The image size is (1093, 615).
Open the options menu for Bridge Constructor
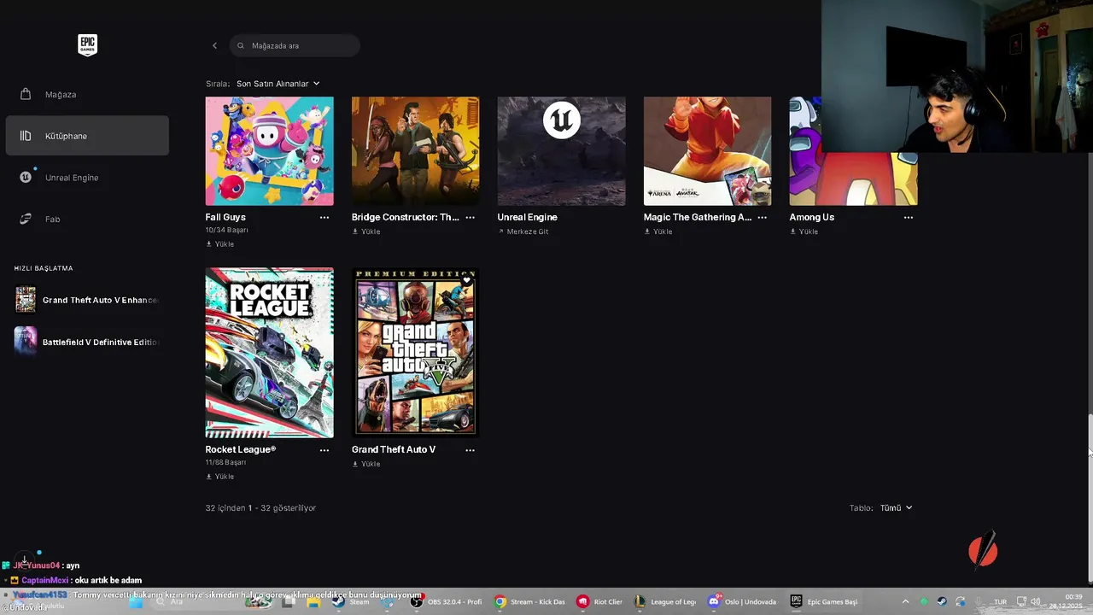click(x=471, y=218)
